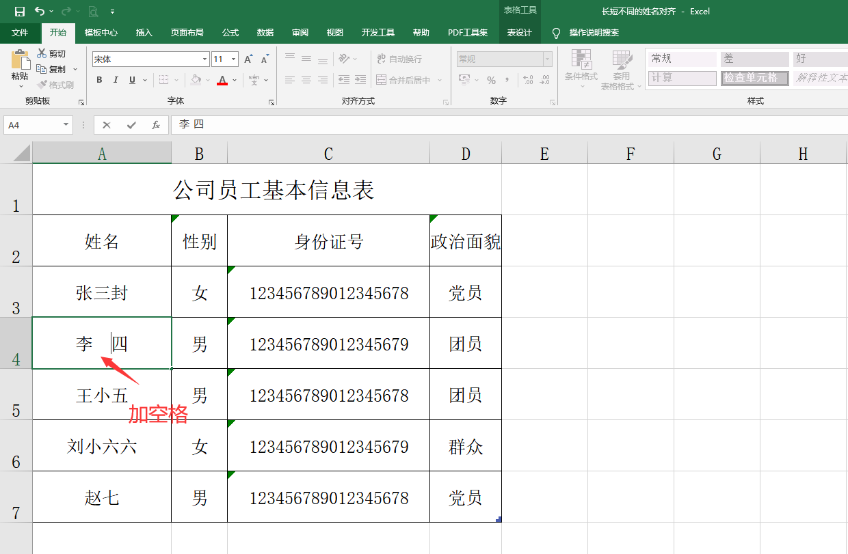The width and height of the screenshot is (848, 554).
Task: Apply the 检查单元格 cell style
Action: 754,78
